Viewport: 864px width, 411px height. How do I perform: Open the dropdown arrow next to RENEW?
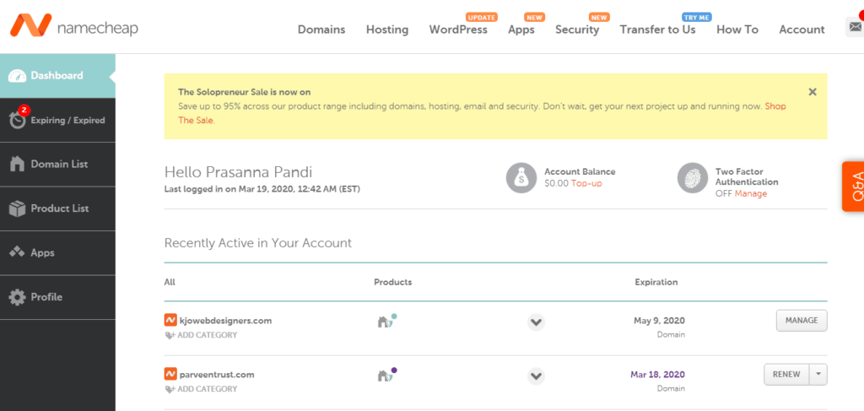coord(818,375)
